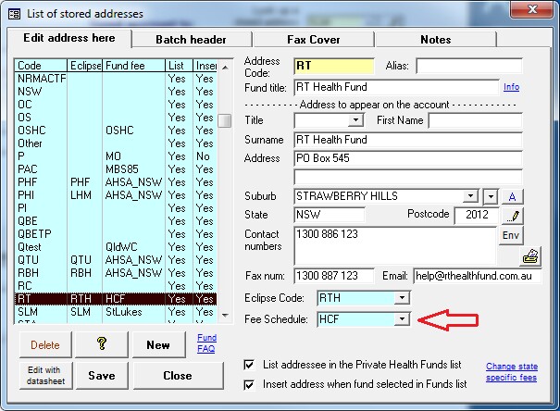Click the Postcode field showing 2012

point(477,215)
